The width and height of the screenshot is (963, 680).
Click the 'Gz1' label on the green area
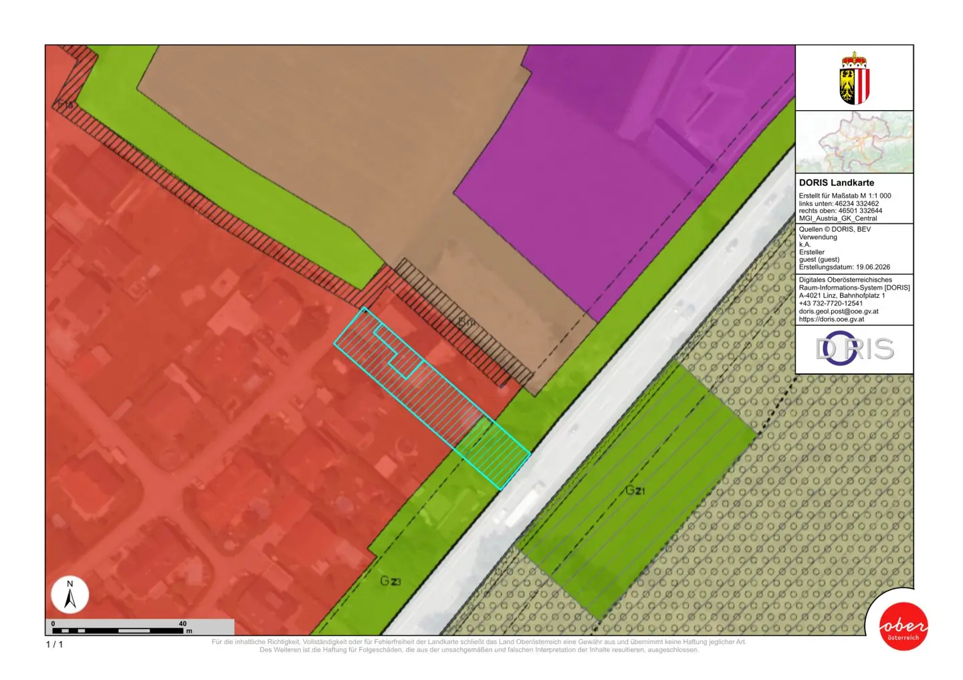click(x=635, y=490)
